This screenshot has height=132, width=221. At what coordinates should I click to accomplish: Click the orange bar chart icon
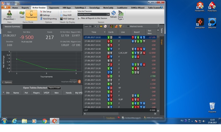(116, 26)
